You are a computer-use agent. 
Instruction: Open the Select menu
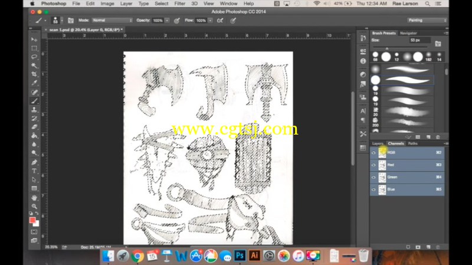[161, 4]
